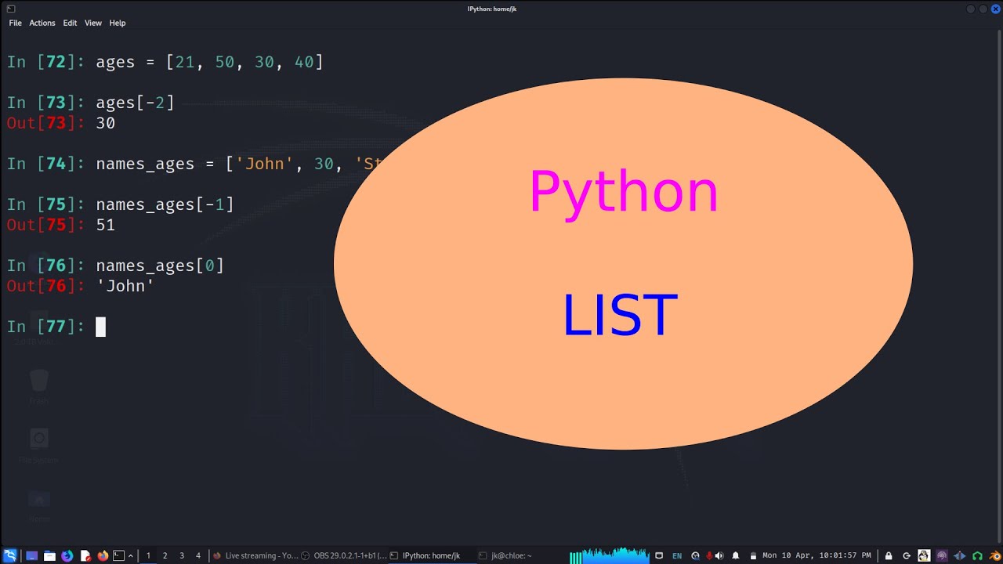Switch to workspace 2
1003x564 pixels.
tap(165, 555)
